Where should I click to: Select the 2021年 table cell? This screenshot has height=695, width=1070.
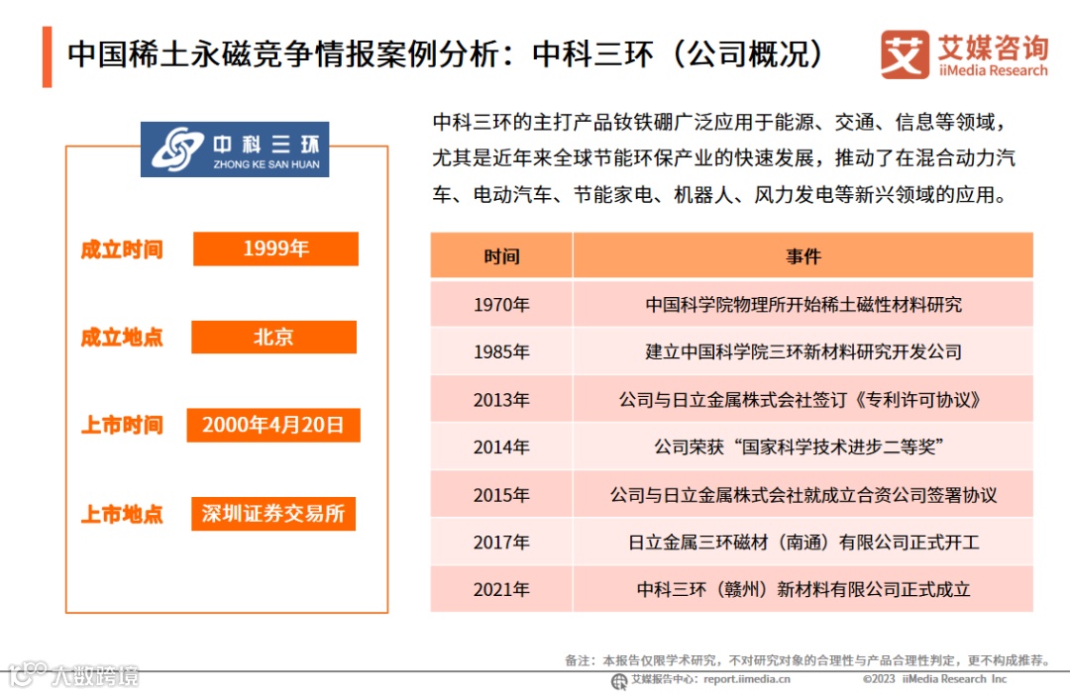pos(501,589)
